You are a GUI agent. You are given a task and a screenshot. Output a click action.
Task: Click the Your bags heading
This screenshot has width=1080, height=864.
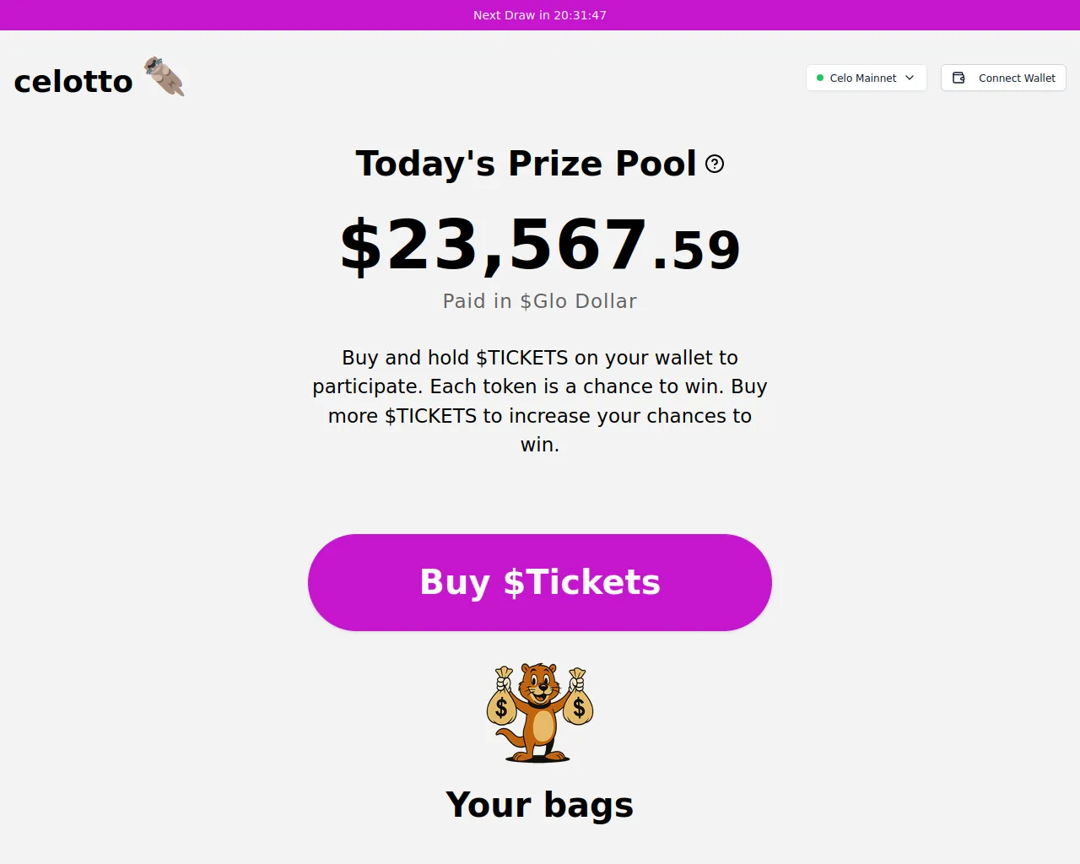tap(540, 804)
